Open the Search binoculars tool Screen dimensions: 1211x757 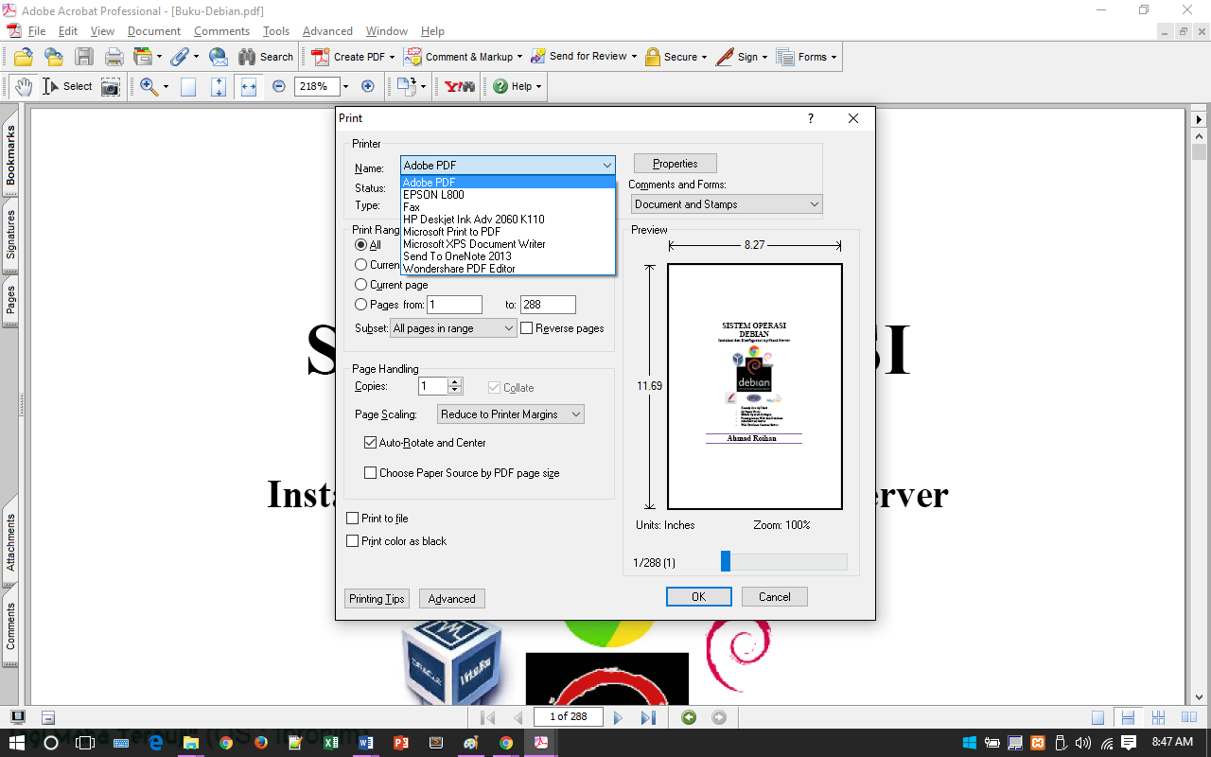tap(244, 57)
